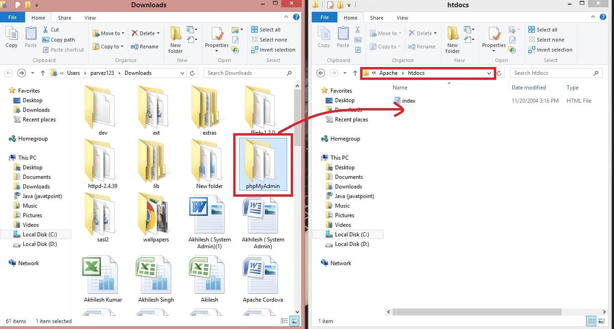Click the Help icon in the Downloads window
Image resolution: width=614 pixels, height=329 pixels.
click(x=296, y=17)
